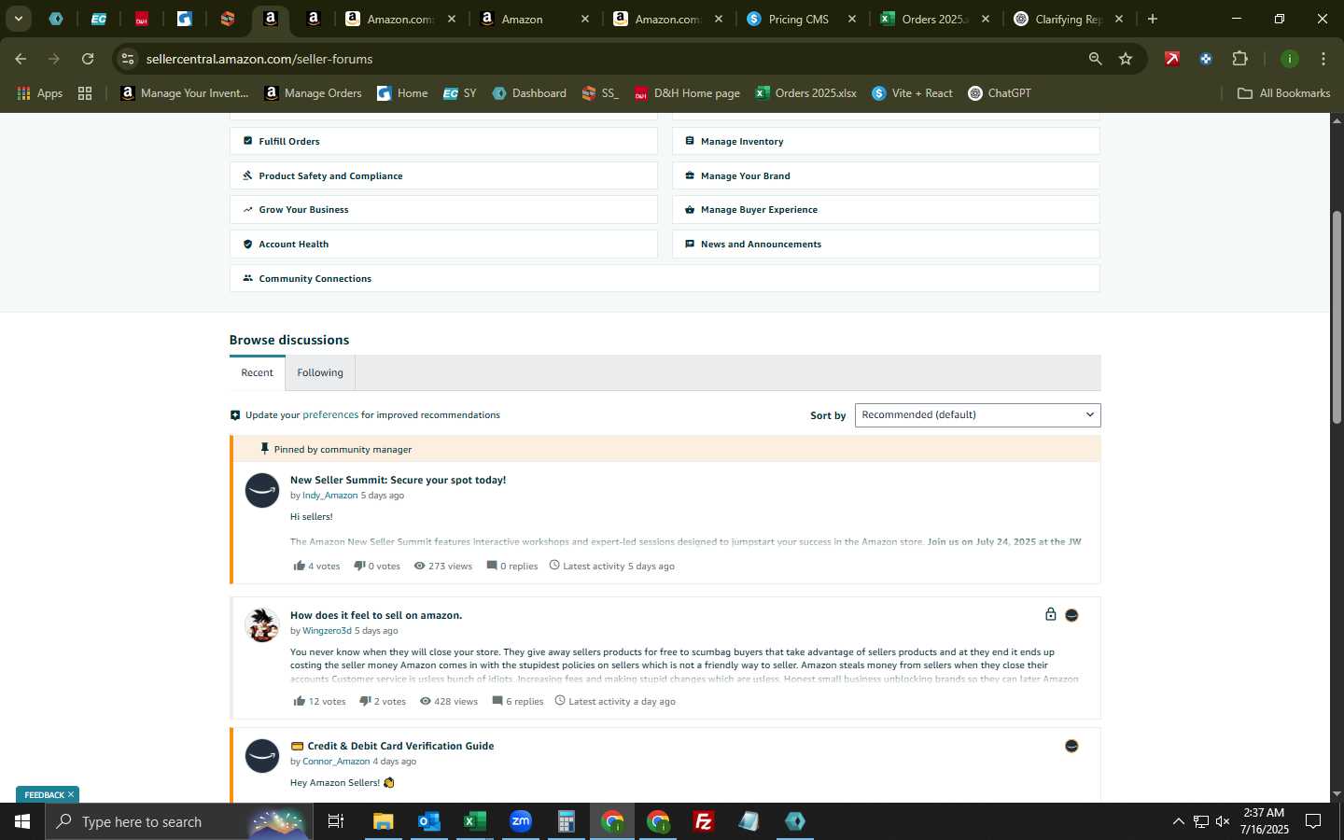Image resolution: width=1344 pixels, height=840 pixels.
Task: Switch to the Pricing CMS tab
Action: [799, 19]
